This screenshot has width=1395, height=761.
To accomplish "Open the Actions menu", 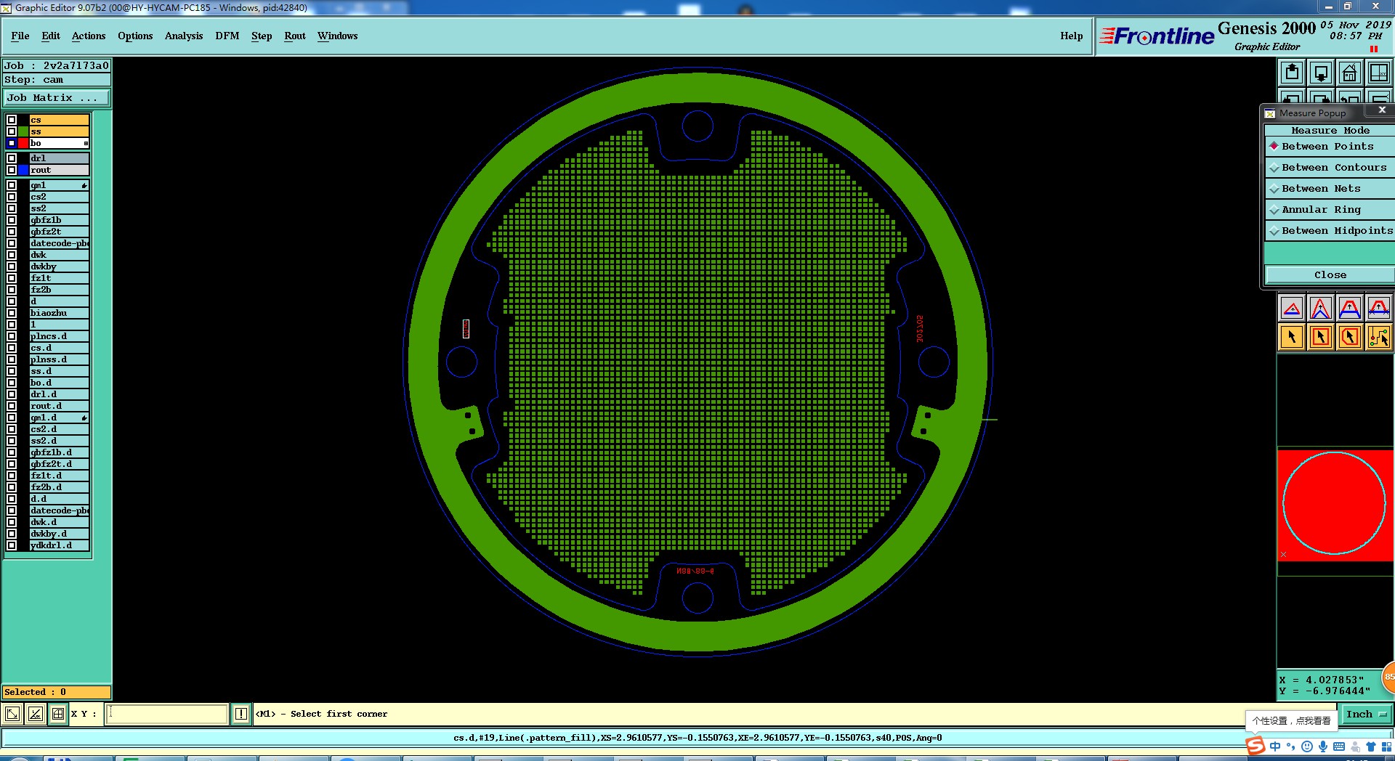I will [x=89, y=36].
